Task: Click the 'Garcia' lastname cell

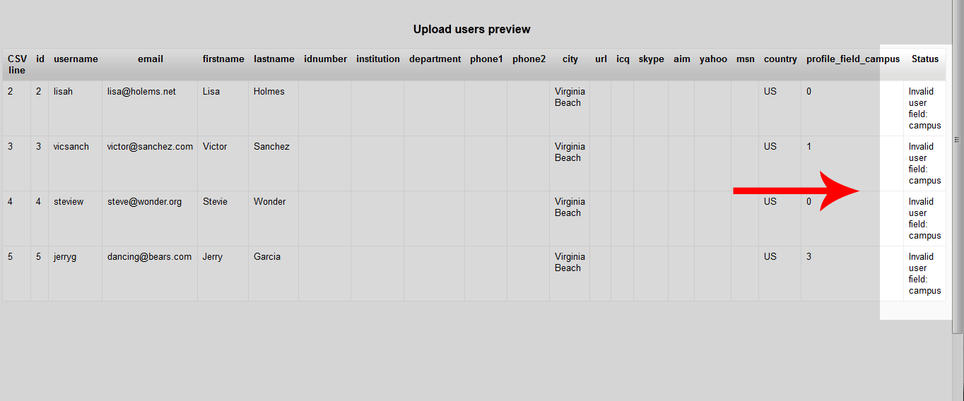Action: [x=267, y=257]
